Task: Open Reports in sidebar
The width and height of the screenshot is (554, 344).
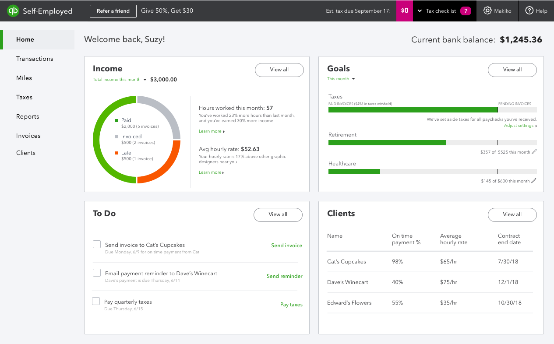Action: (28, 116)
